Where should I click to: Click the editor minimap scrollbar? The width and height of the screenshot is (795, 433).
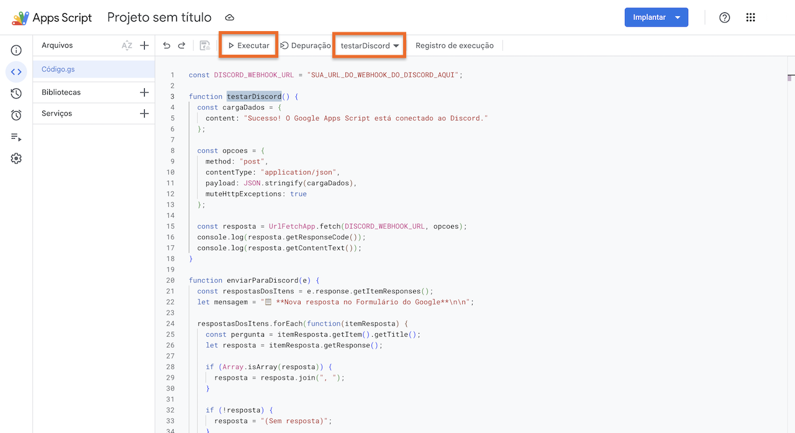(x=791, y=245)
